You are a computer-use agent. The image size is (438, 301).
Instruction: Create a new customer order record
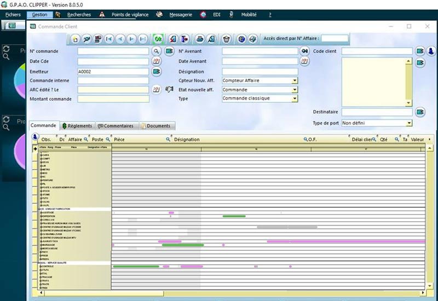(x=75, y=39)
